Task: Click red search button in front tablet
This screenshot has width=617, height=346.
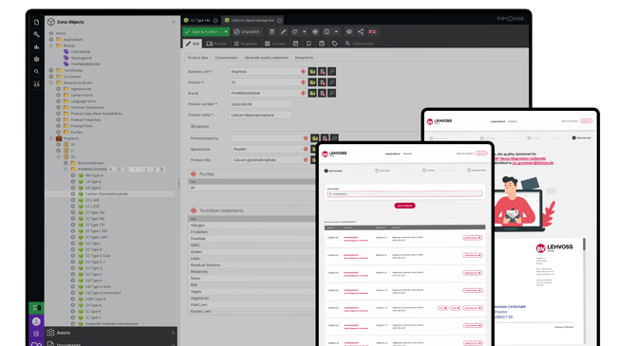Action: 404,206
